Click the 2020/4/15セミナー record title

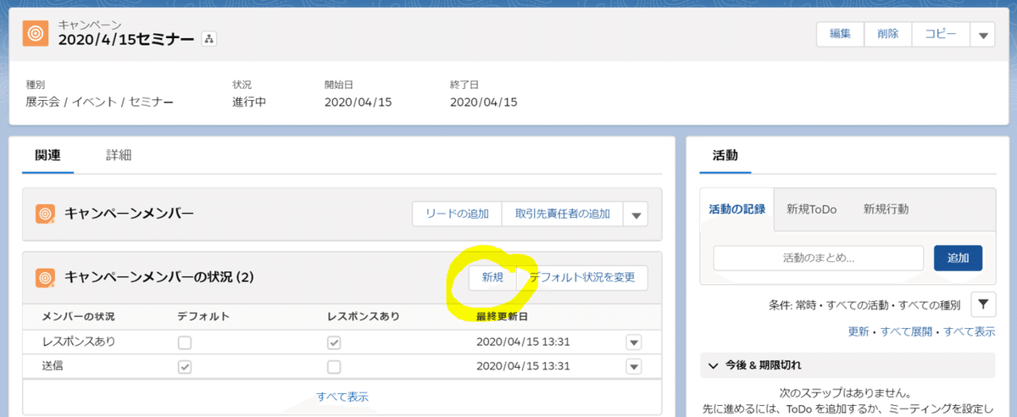[x=126, y=39]
